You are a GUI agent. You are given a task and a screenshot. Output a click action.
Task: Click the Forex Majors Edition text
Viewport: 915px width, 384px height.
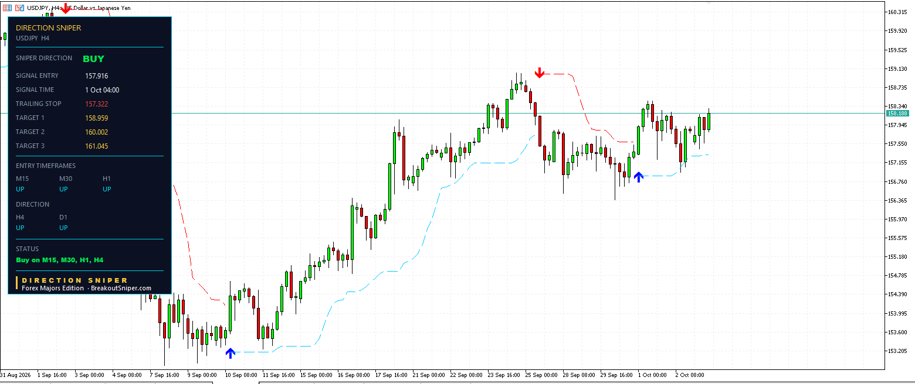tap(53, 288)
